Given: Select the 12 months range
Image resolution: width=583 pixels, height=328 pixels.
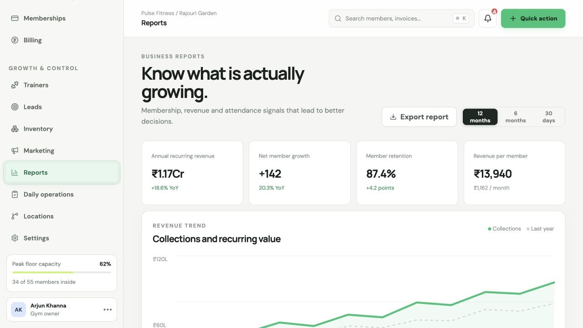Looking at the screenshot, I should point(480,117).
